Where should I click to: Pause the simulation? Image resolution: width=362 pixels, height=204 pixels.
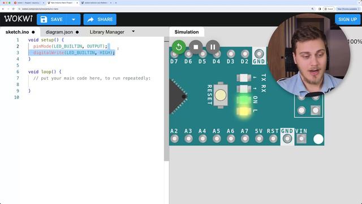tap(213, 47)
